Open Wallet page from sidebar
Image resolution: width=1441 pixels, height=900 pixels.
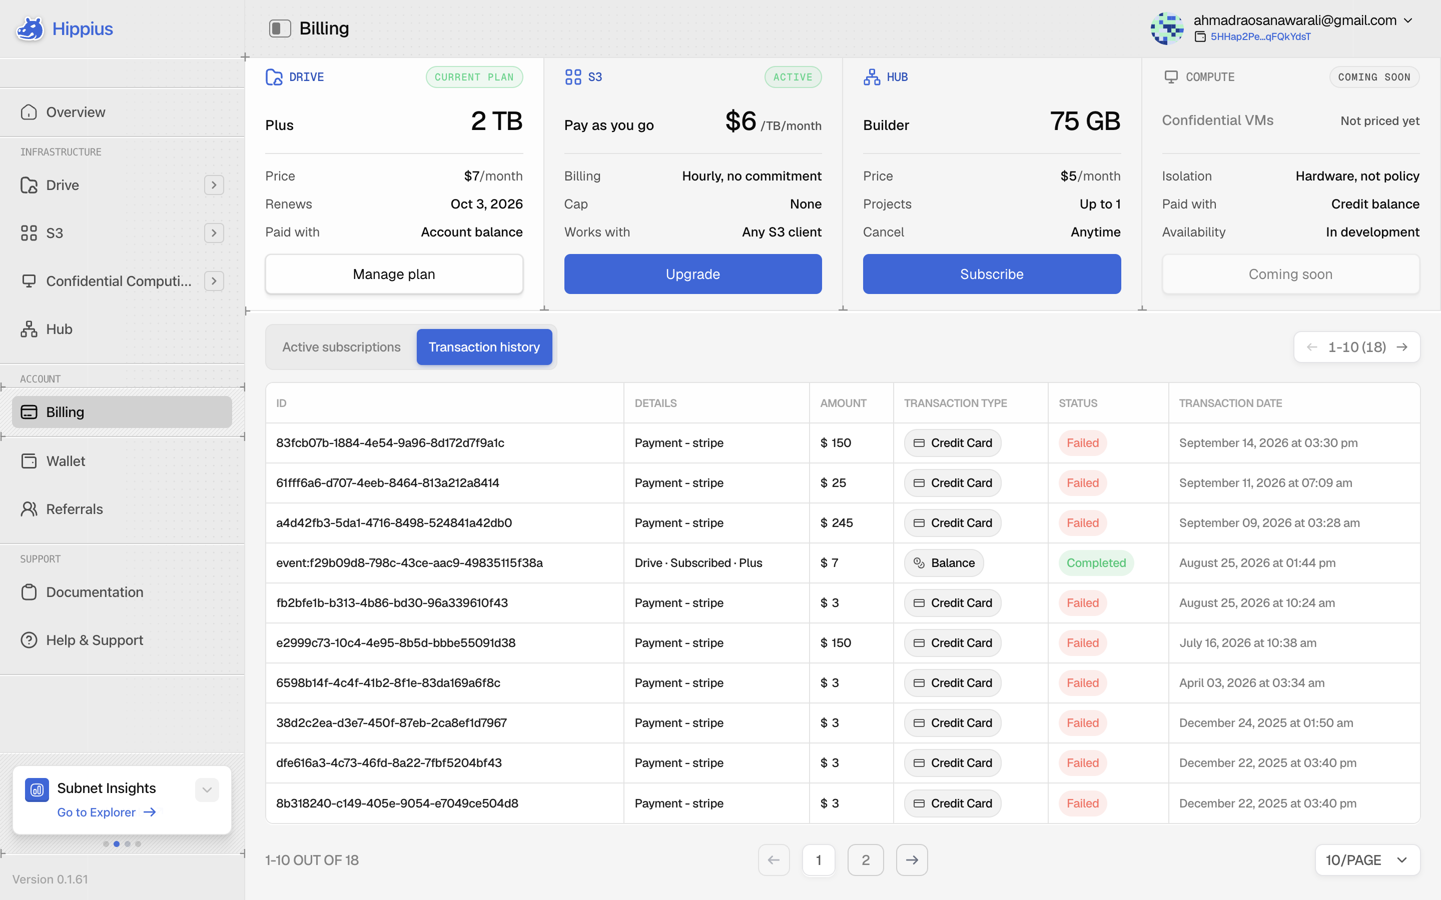(x=122, y=460)
